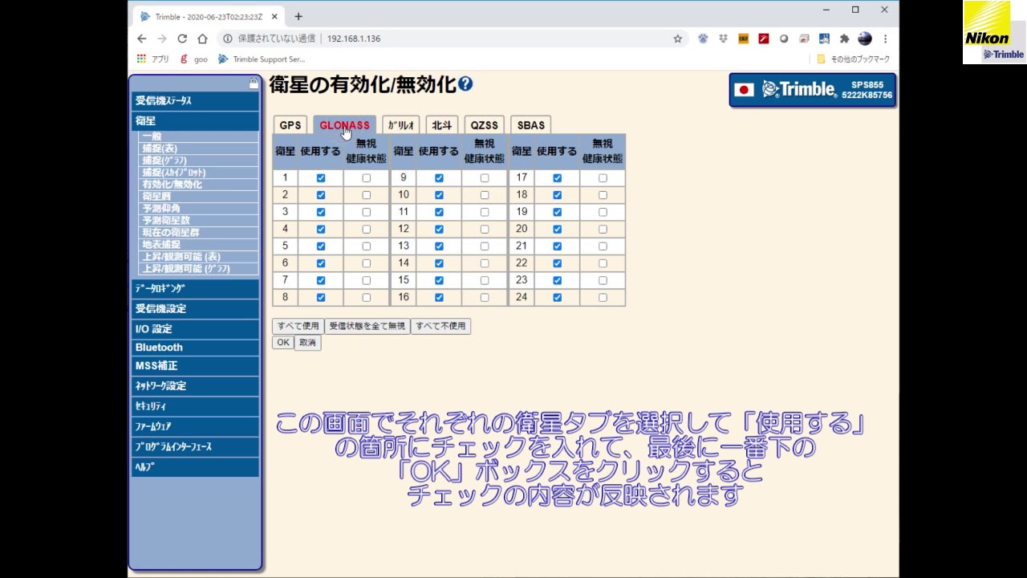Open a new browser tab
The image size is (1027, 578).
(x=298, y=16)
